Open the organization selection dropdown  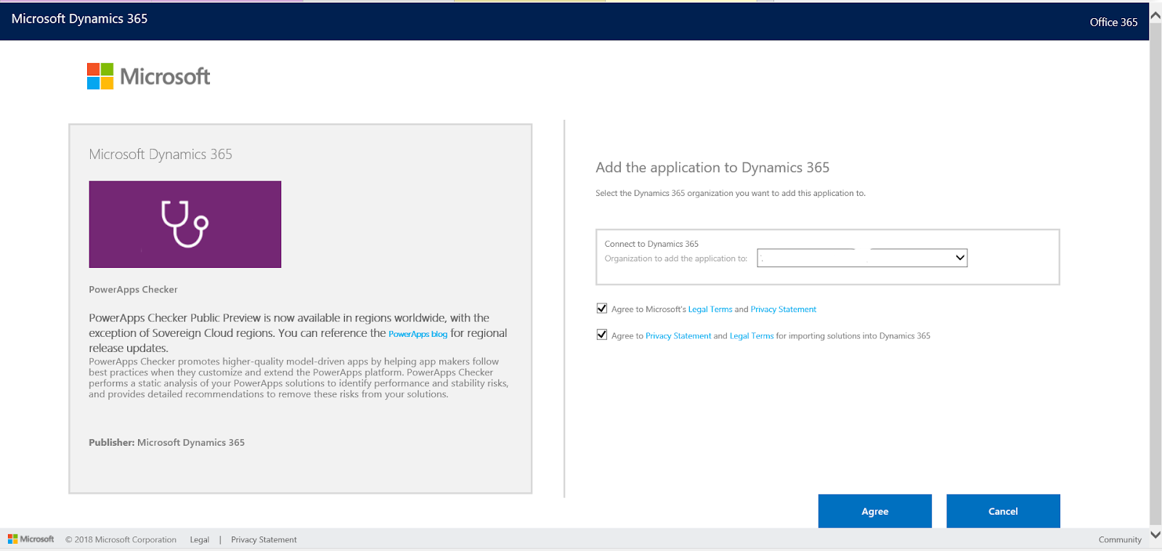[x=862, y=258]
